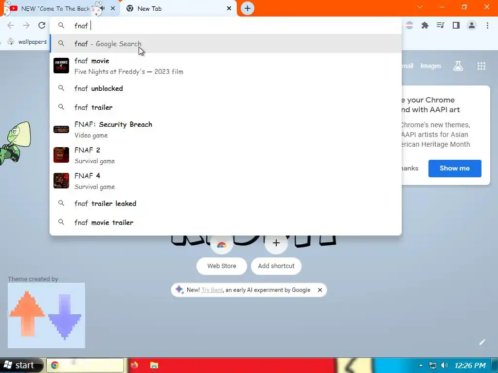Screen dimensions: 498x373
Task: Click the customize Chrome pencil icon
Action: click(x=482, y=342)
